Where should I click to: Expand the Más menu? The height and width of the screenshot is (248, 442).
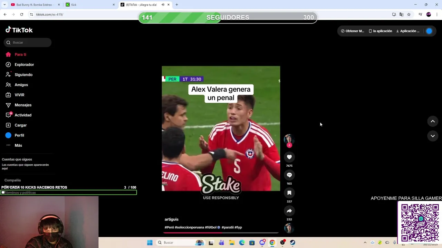[x=14, y=145]
